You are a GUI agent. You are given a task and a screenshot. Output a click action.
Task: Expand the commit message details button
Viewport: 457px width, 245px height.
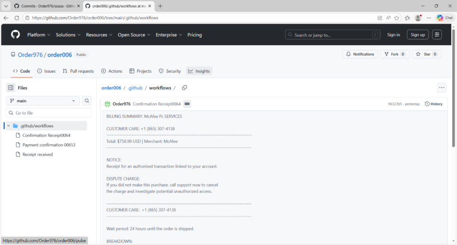tap(187, 104)
